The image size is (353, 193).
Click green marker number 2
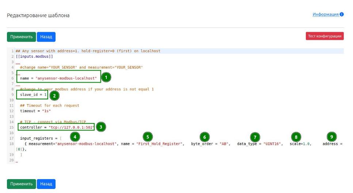(x=54, y=96)
